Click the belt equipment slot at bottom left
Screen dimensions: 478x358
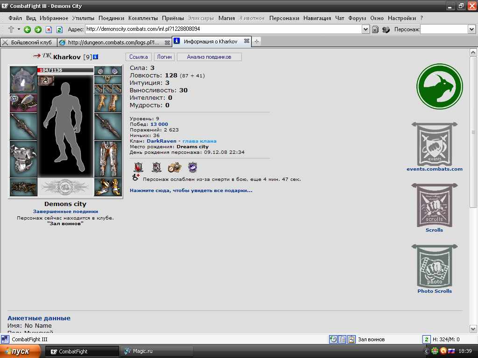tap(23, 187)
